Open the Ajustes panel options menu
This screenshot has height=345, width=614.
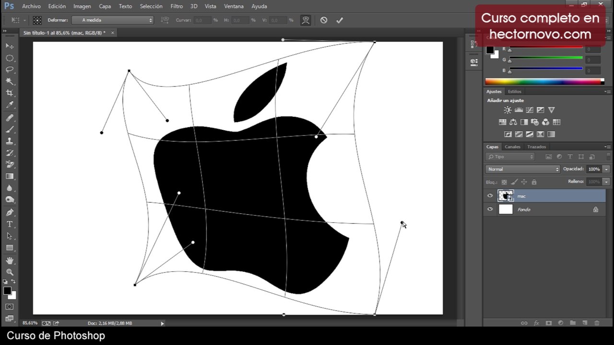(608, 91)
